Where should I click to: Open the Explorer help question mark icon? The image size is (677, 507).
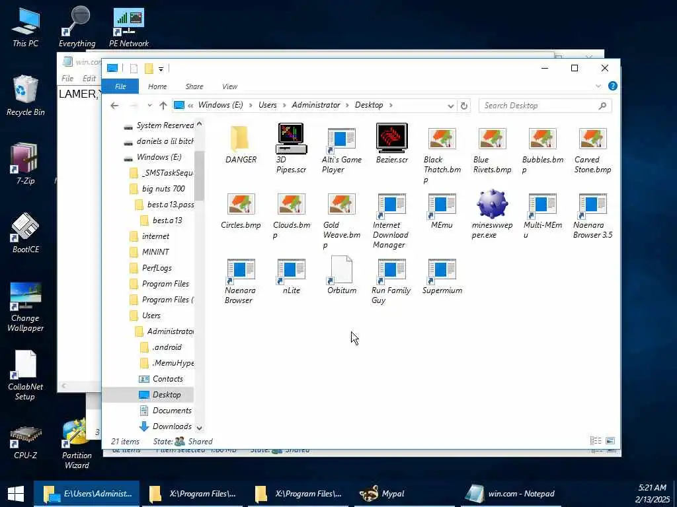(x=612, y=86)
